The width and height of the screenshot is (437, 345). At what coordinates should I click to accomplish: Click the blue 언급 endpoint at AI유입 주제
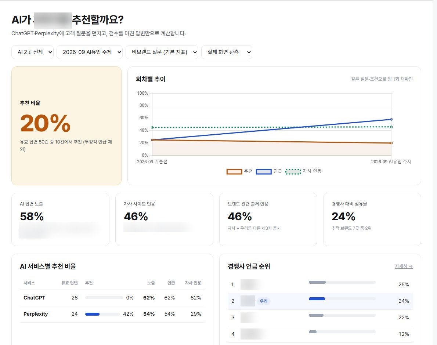[391, 119]
